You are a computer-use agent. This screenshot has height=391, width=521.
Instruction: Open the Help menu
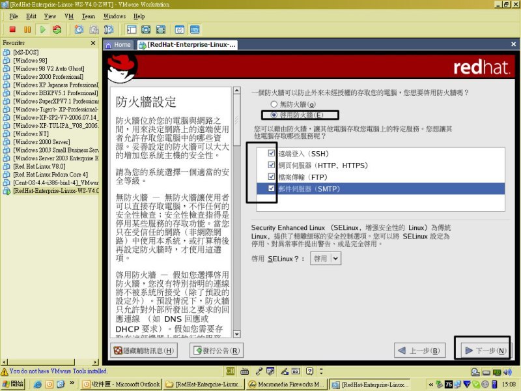[139, 16]
